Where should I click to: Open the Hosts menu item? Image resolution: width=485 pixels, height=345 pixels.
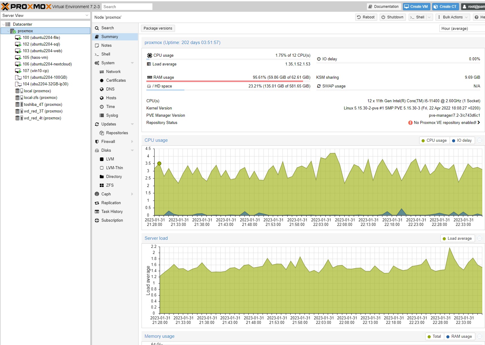tap(115, 98)
